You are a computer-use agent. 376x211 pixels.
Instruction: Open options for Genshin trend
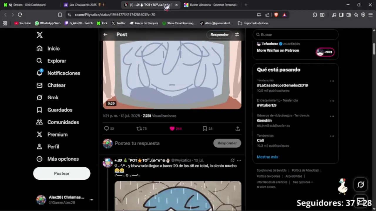coord(332,116)
